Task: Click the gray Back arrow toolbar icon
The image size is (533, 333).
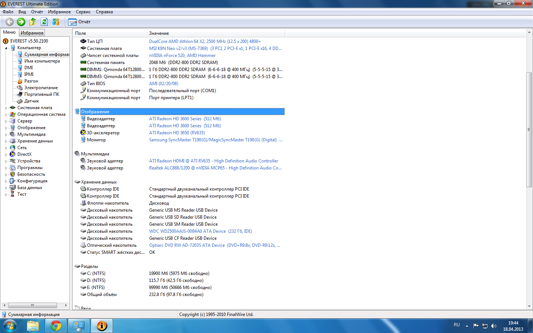Action: (10, 22)
